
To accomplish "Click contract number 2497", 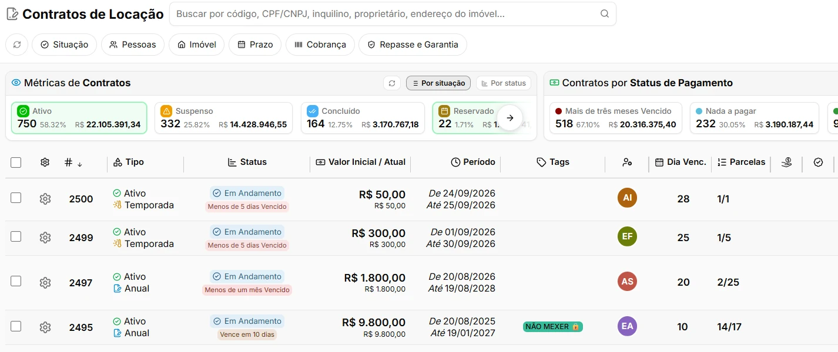I will point(81,283).
